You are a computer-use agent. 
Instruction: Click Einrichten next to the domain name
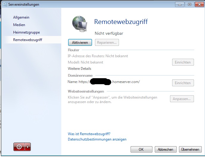point(183,83)
